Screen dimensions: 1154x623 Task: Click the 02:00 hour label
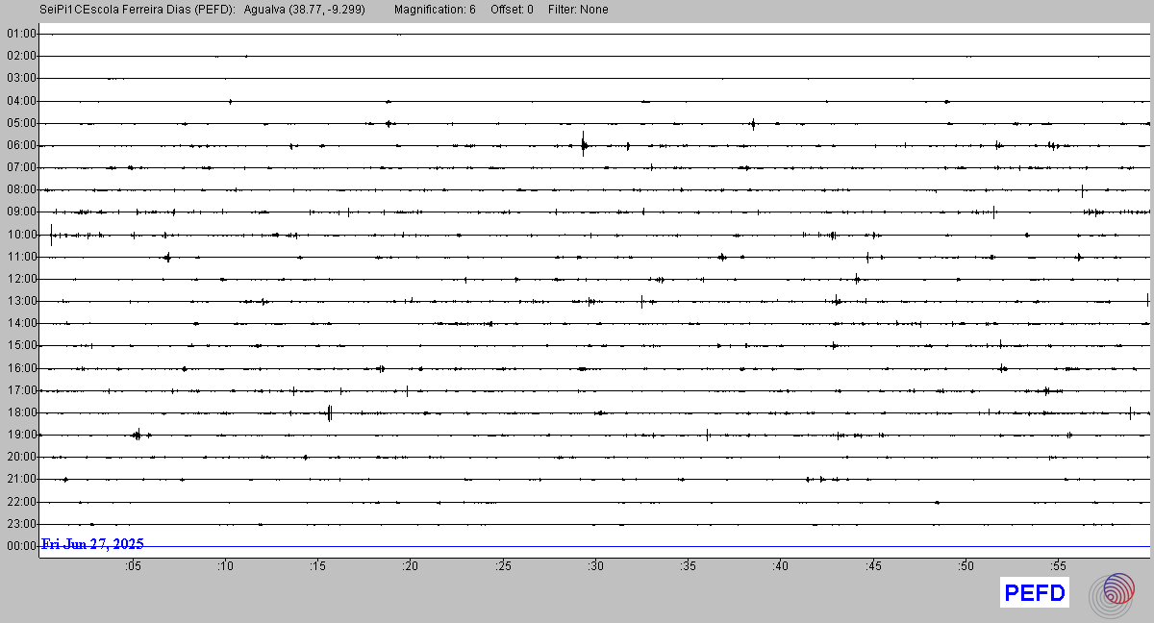click(21, 56)
